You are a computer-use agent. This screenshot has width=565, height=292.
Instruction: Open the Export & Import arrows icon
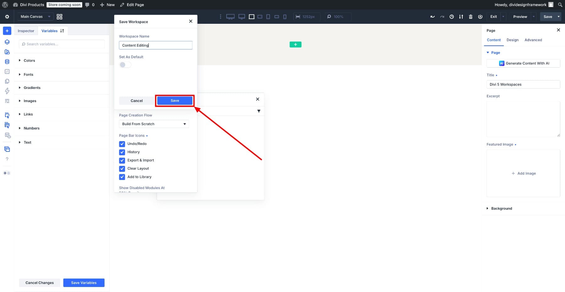pyautogui.click(x=461, y=17)
